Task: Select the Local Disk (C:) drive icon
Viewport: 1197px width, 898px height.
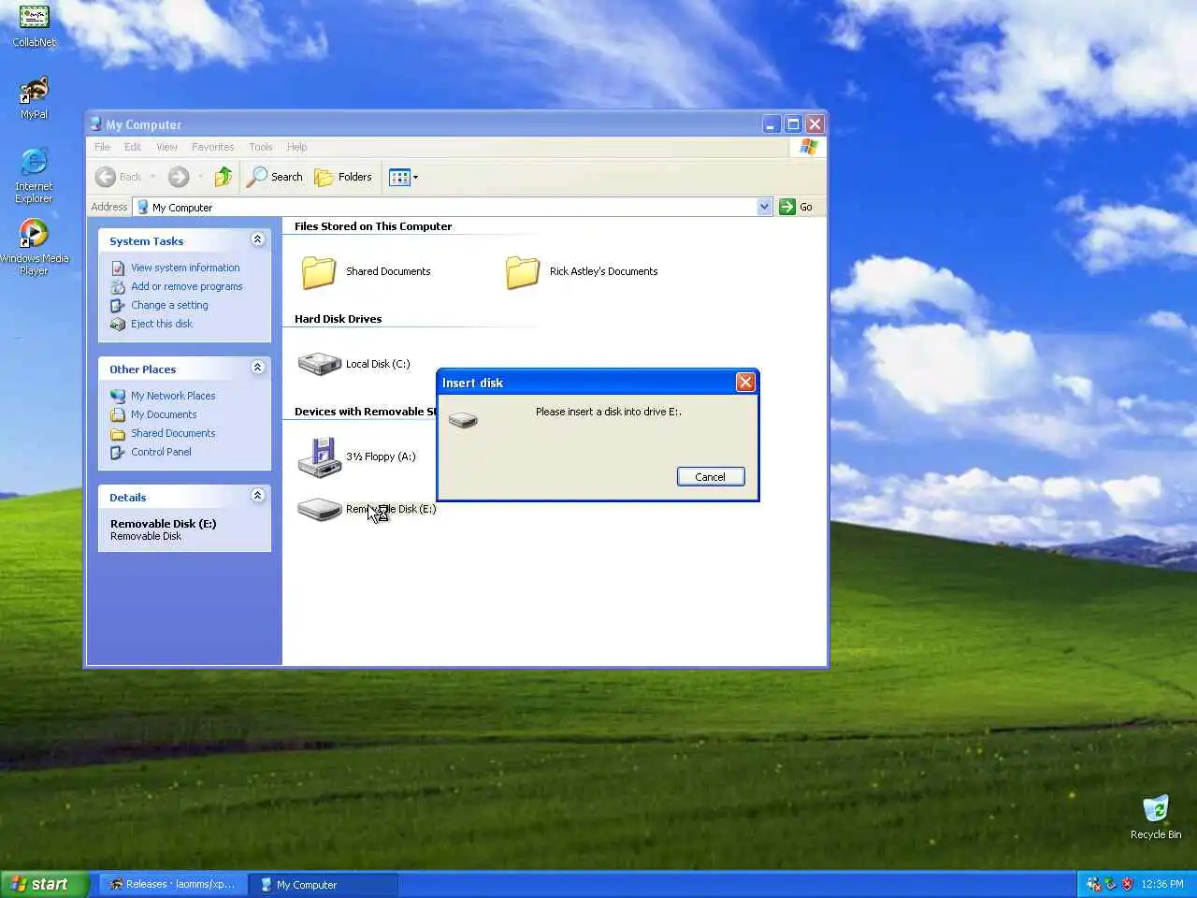Action: (x=319, y=364)
